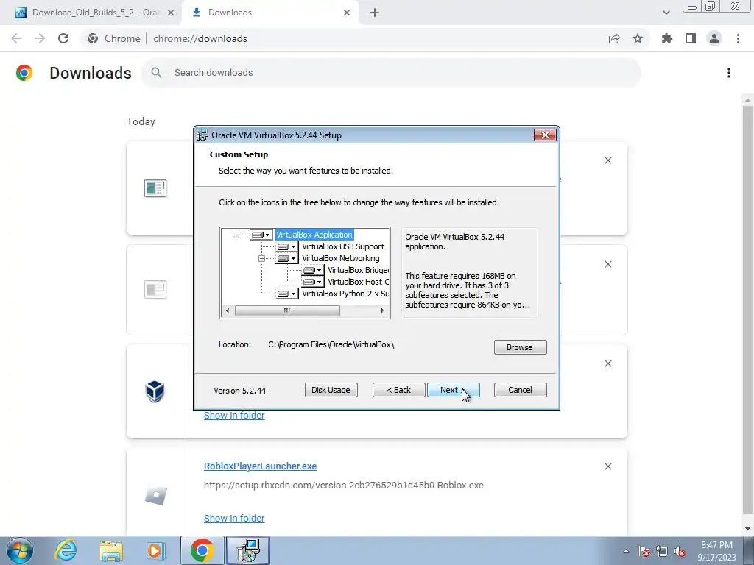Open Downloads page three-dot more actions

point(729,73)
